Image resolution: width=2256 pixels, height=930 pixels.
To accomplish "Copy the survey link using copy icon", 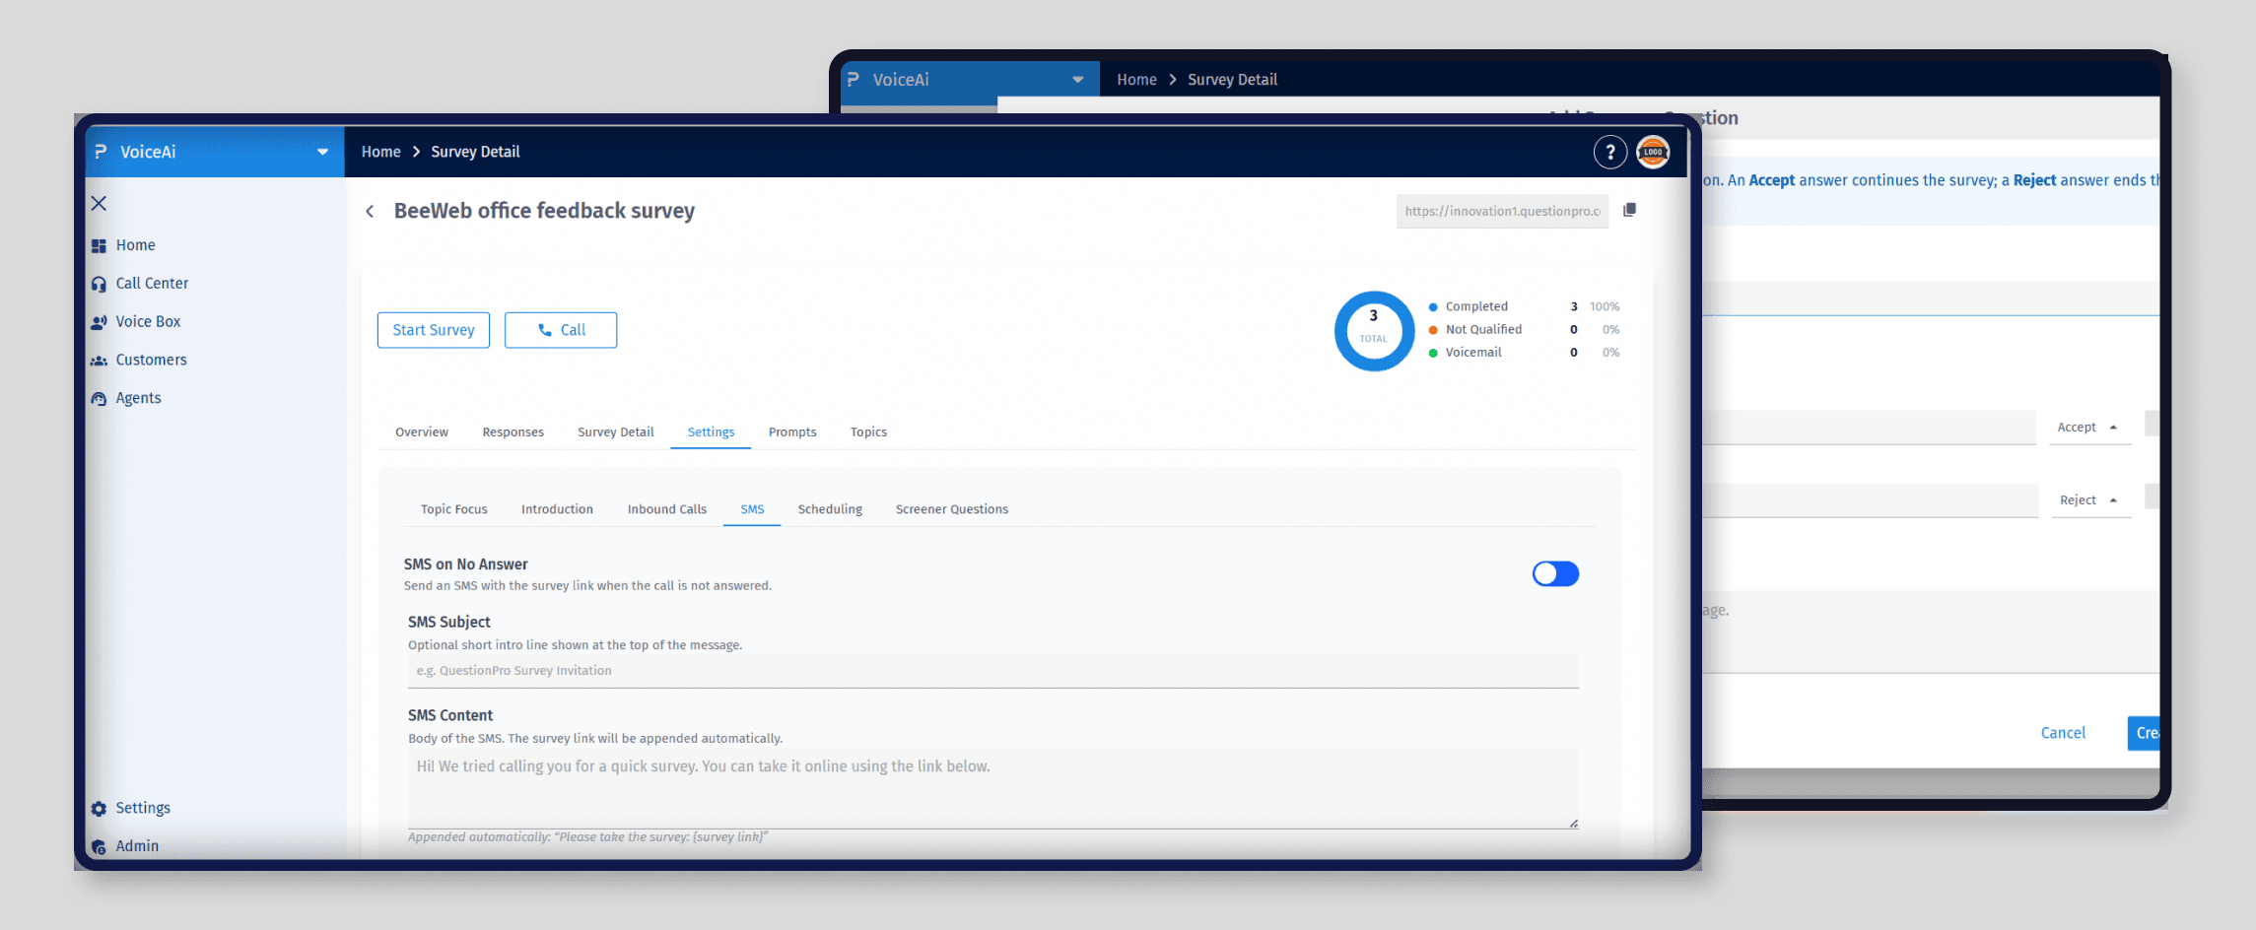I will (x=1629, y=210).
